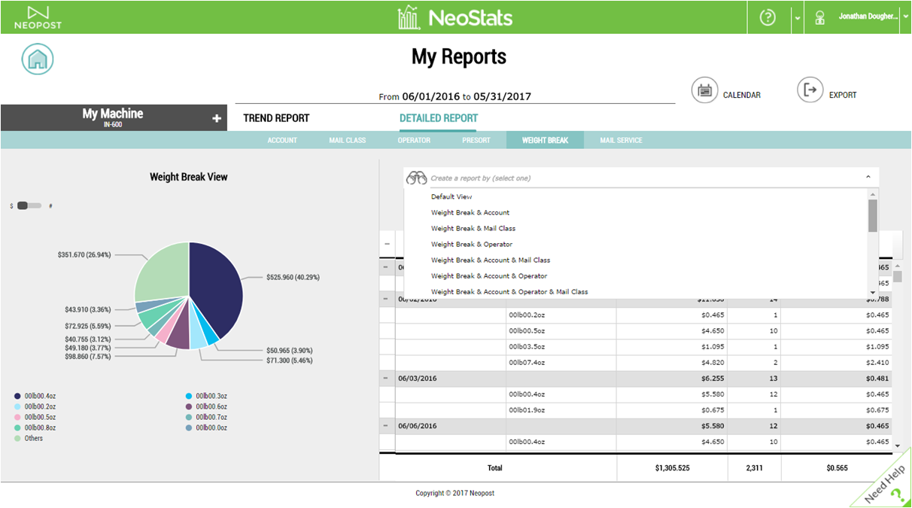The height and width of the screenshot is (508, 912).
Task: Collapse all rows with header minus
Action: coord(387,244)
